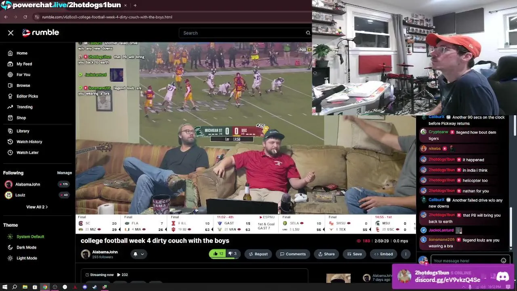
Task: Open Discord from the taskbar
Action: pos(85,287)
